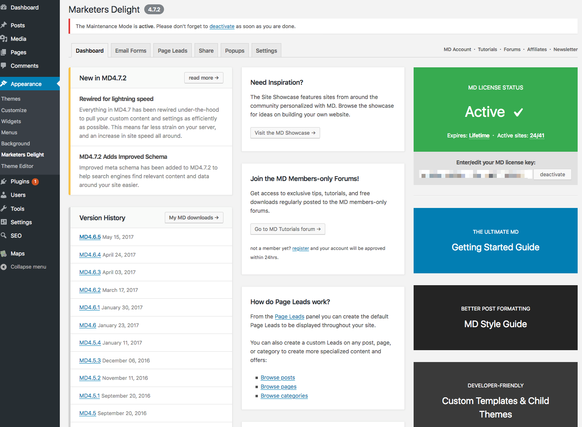The image size is (582, 427).
Task: Click the Dashboard gauge icon in sidebar
Action: [4, 8]
